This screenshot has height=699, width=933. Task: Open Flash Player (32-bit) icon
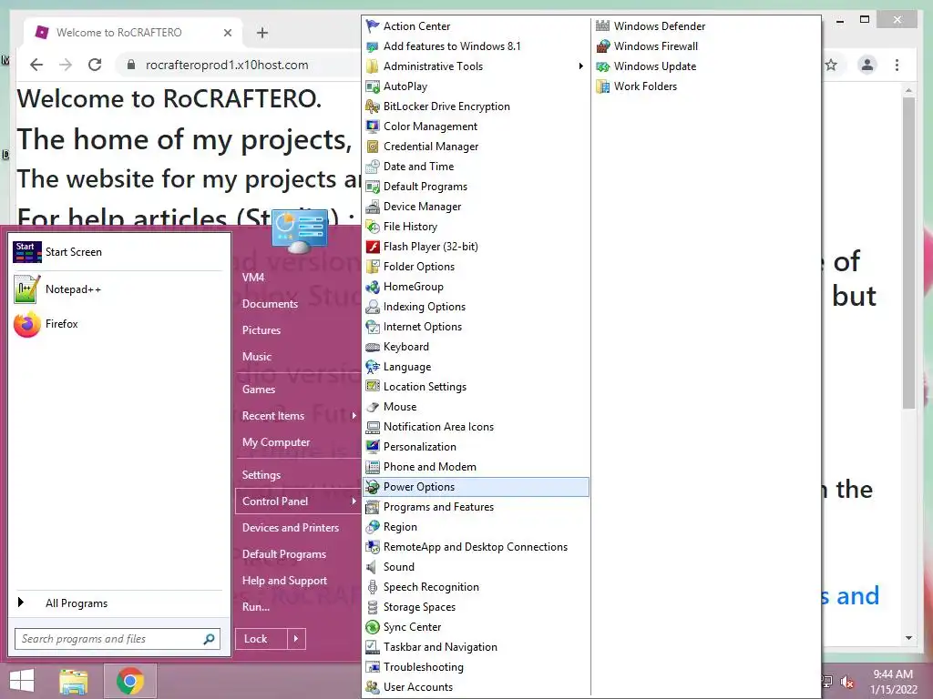[373, 246]
